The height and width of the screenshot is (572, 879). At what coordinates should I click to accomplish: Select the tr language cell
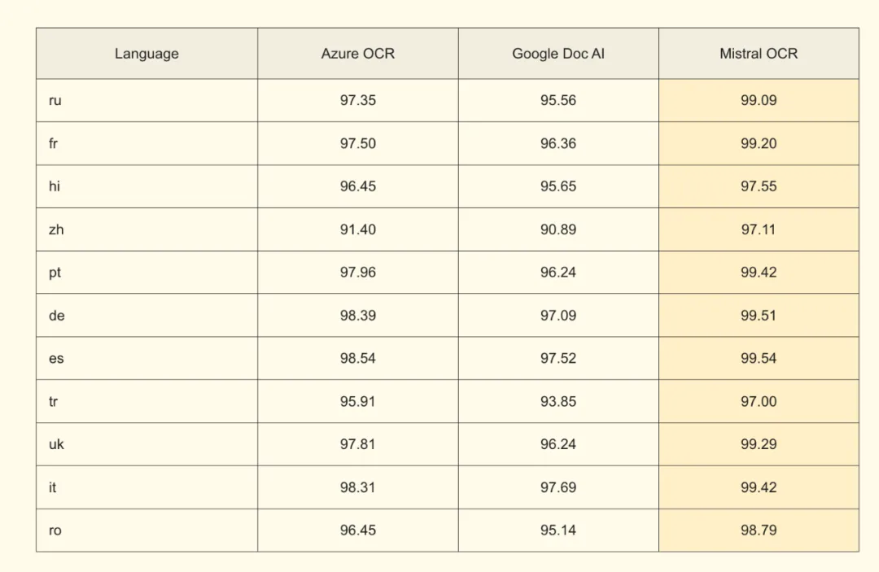point(146,402)
